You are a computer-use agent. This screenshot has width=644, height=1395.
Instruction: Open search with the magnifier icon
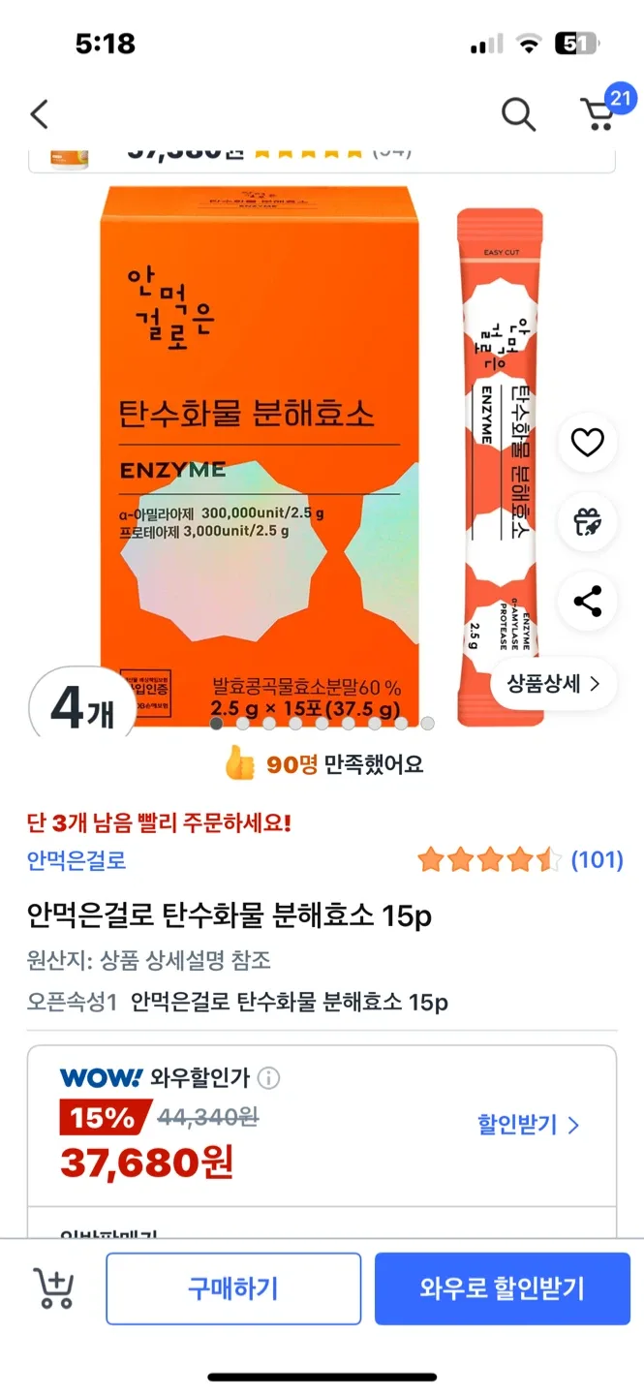[518, 114]
